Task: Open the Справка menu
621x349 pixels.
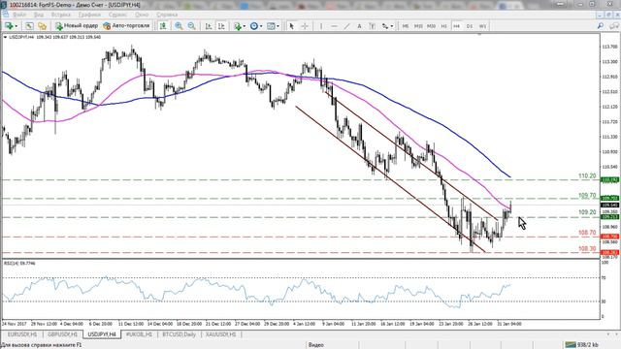Action: (x=167, y=15)
